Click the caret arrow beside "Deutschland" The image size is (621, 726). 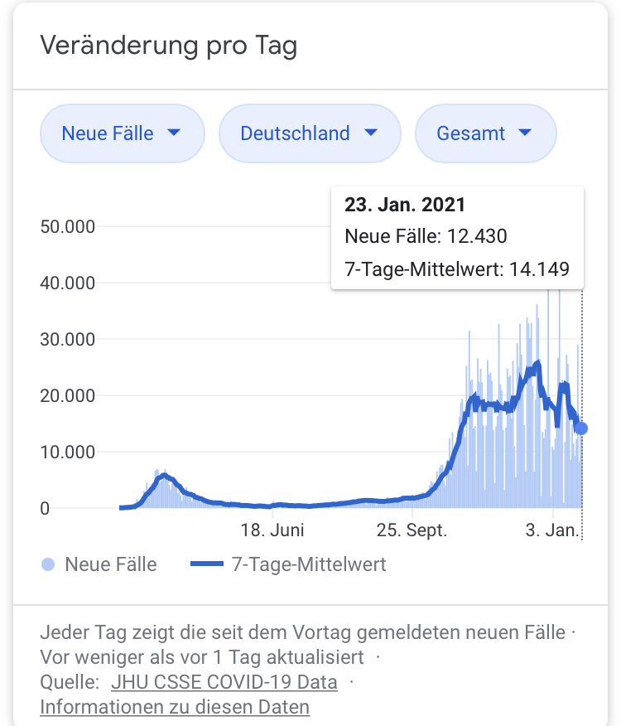[x=370, y=133]
